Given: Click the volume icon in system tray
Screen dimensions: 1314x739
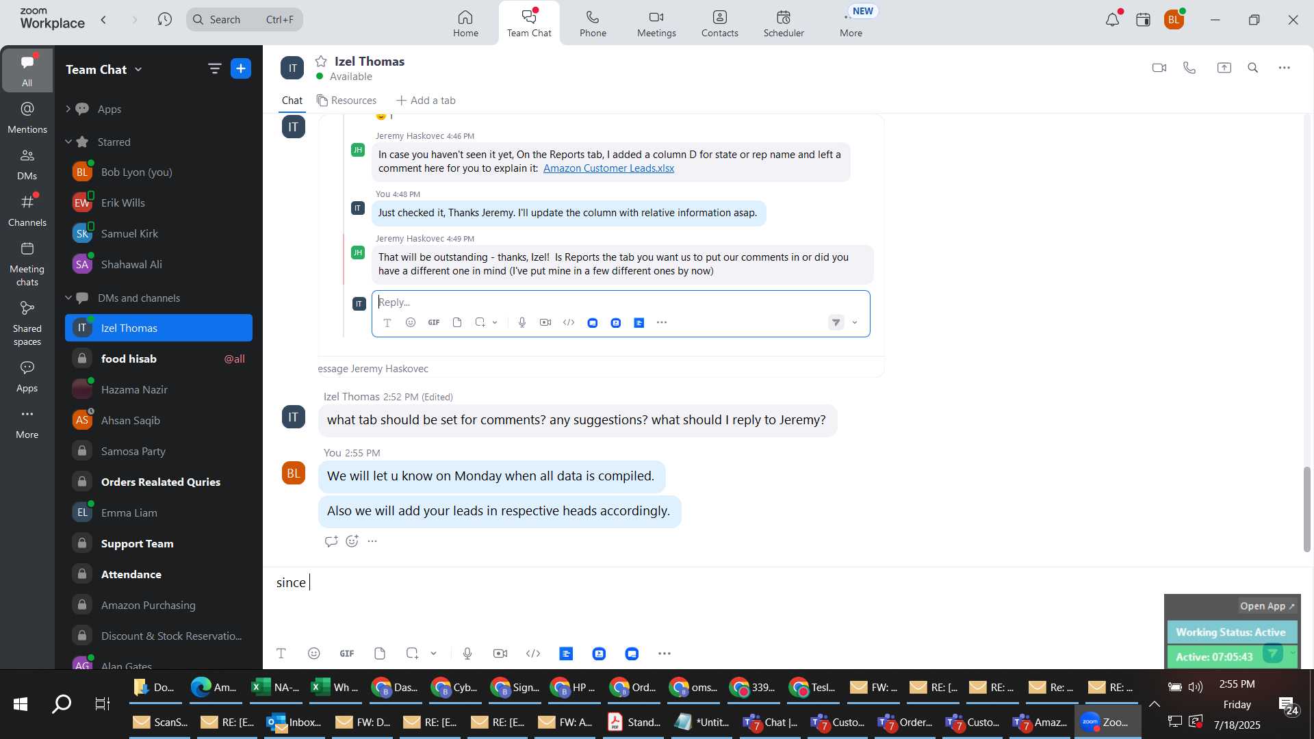Looking at the screenshot, I should click(x=1196, y=687).
